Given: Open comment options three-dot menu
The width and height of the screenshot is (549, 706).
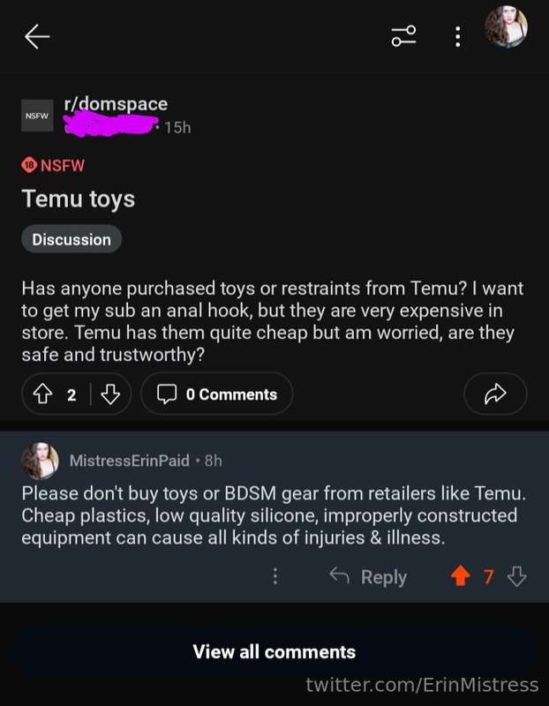Looking at the screenshot, I should coord(275,576).
